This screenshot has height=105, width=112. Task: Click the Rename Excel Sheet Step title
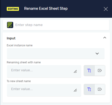pyautogui.click(x=46, y=8)
